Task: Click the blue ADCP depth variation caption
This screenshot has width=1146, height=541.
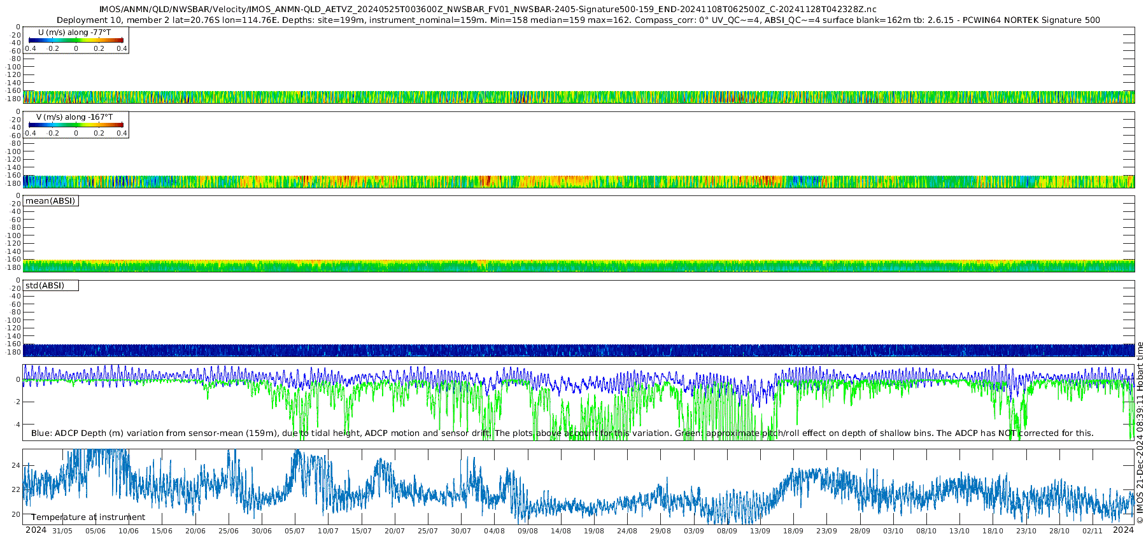Action: coord(261,433)
